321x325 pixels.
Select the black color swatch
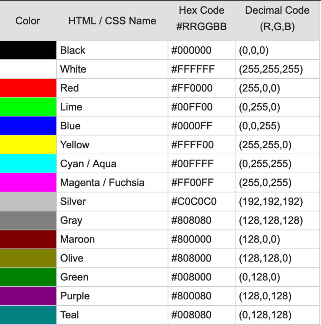pos(28,50)
